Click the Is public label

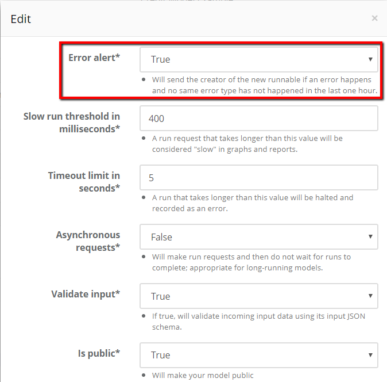click(x=99, y=353)
